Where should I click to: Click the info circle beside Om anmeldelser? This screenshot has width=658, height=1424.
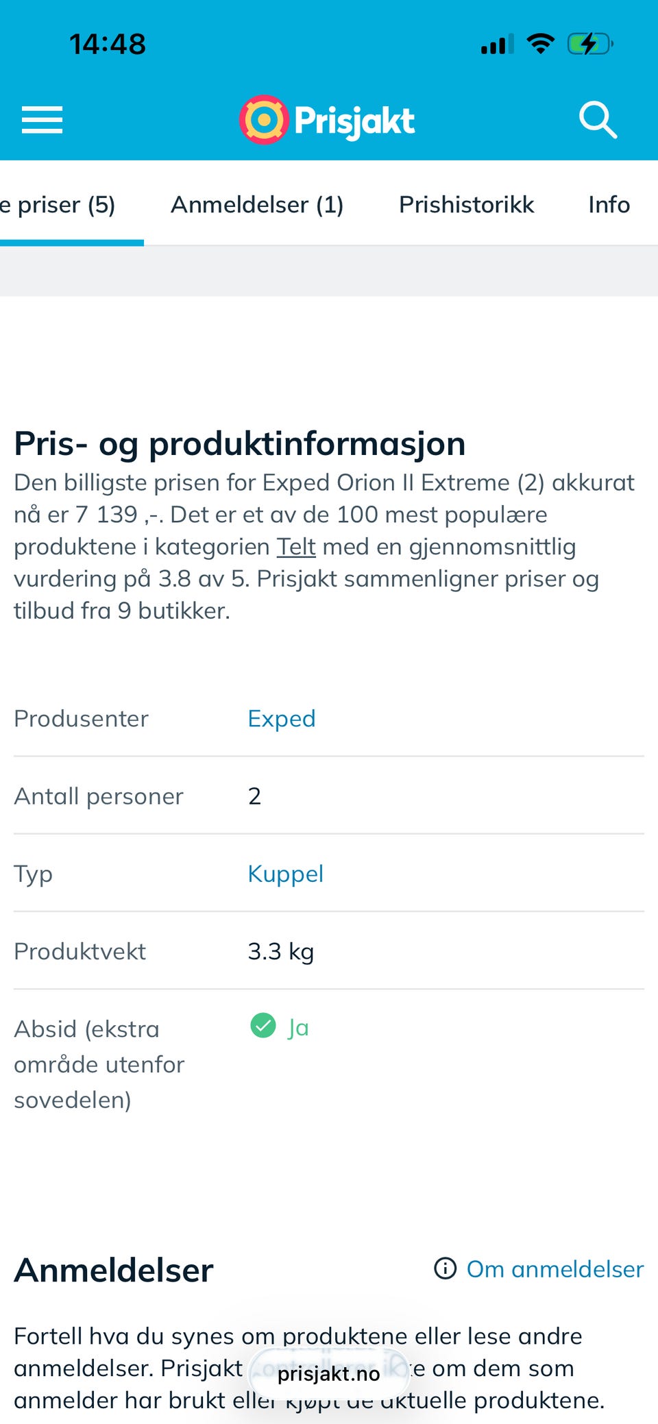tap(446, 1268)
